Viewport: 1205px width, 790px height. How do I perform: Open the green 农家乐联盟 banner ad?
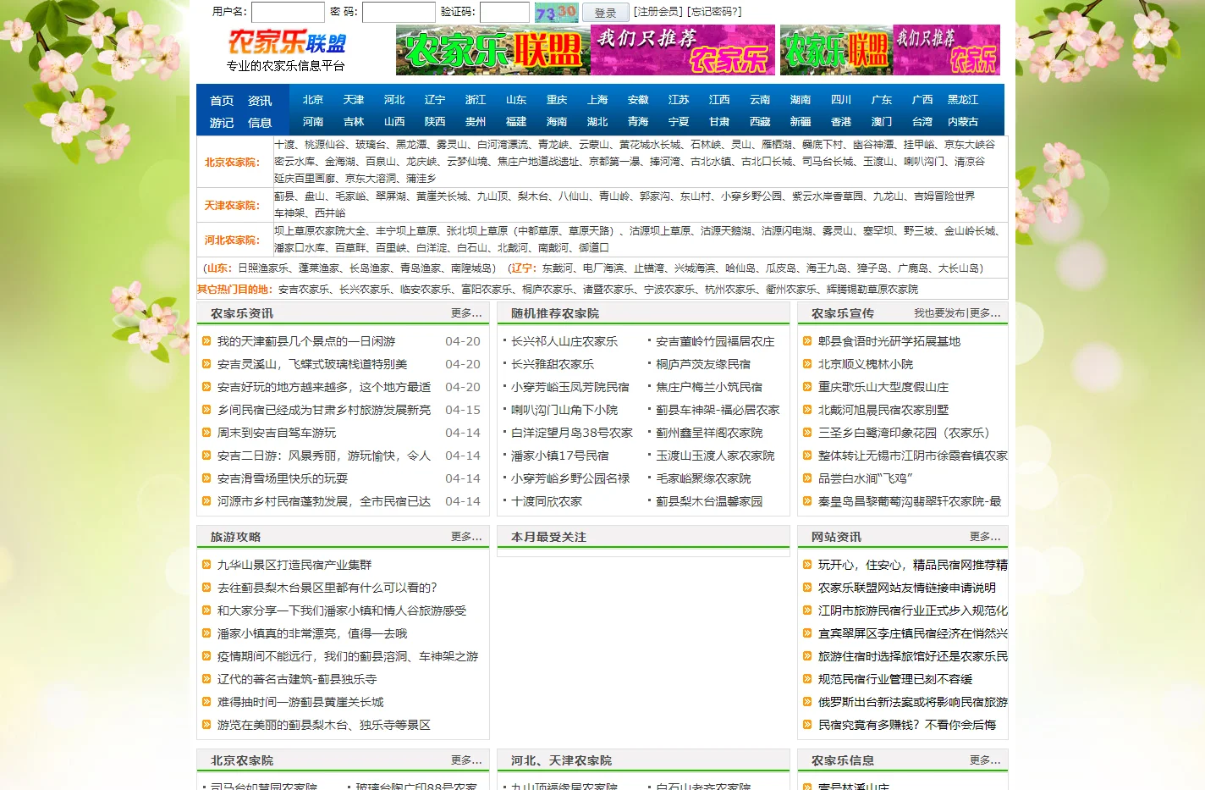586,50
